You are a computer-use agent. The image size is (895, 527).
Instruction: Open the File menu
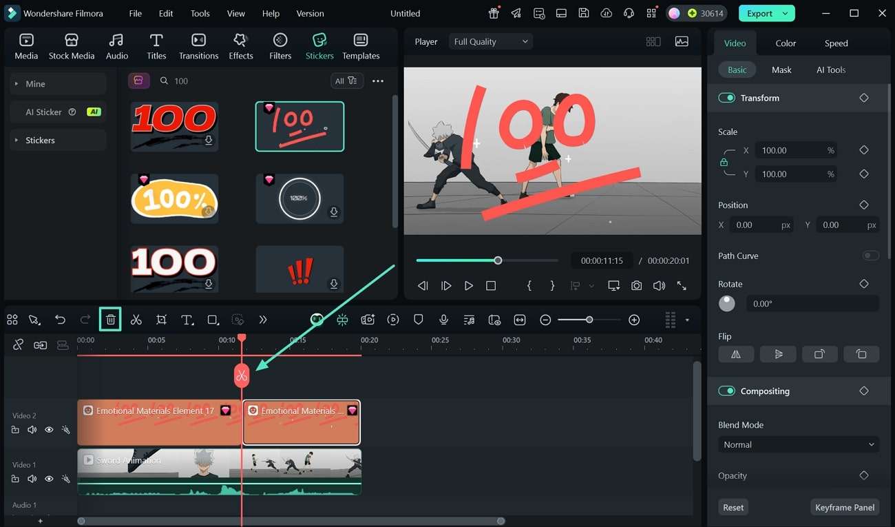point(136,13)
